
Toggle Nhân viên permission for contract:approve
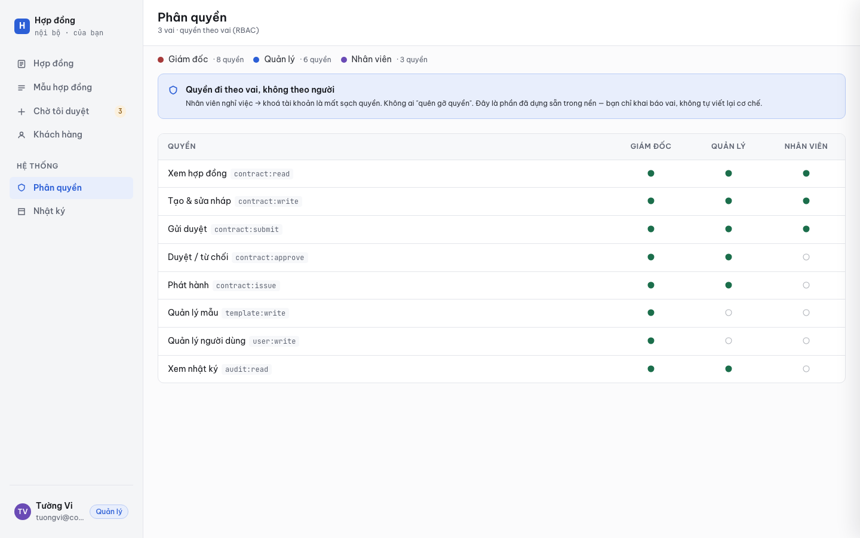(x=806, y=257)
